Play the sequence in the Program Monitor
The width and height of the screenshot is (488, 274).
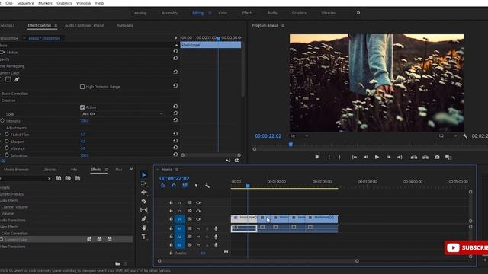pyautogui.click(x=377, y=158)
